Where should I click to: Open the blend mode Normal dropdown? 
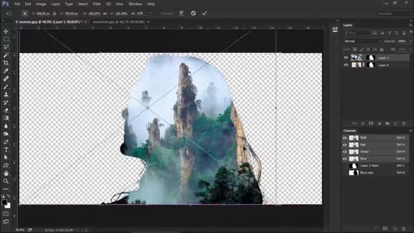tap(362, 41)
